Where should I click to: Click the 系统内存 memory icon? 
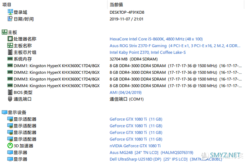click(x=10, y=59)
